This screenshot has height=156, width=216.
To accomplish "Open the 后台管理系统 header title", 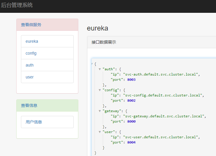I will click(x=17, y=5).
